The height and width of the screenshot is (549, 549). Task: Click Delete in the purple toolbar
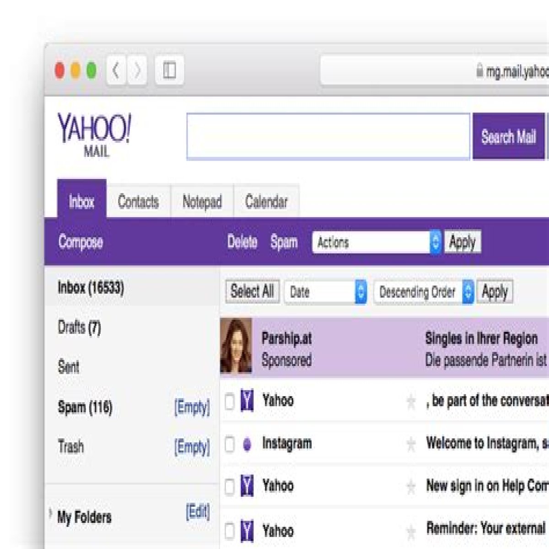click(242, 242)
